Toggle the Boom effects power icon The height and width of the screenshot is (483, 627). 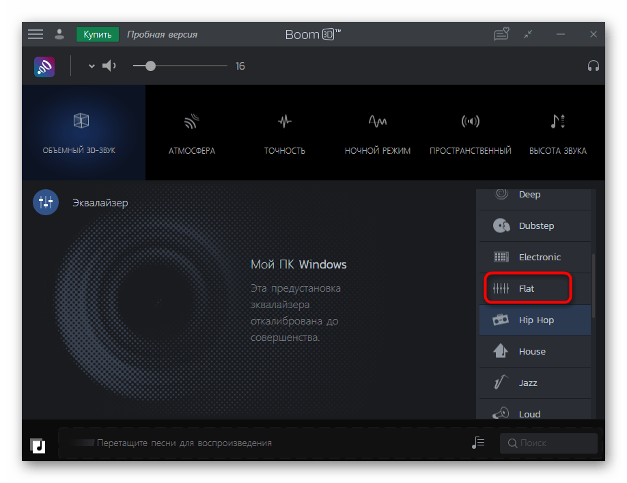(x=44, y=67)
